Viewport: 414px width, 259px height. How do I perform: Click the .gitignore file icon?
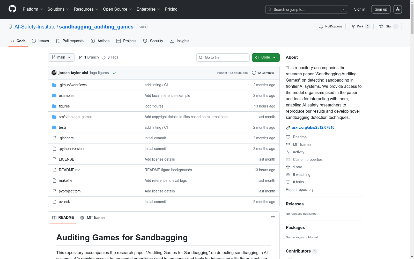click(54, 138)
